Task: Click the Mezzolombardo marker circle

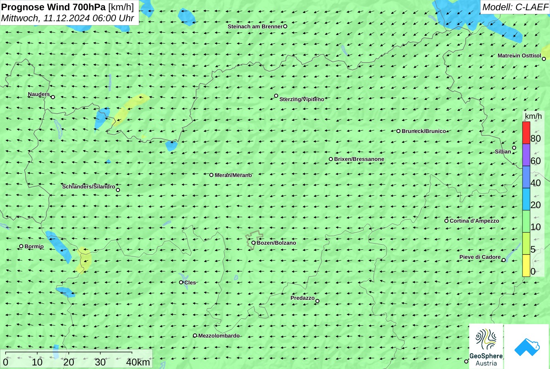Action: (x=195, y=336)
